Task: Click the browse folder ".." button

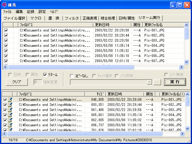Action: (157, 82)
